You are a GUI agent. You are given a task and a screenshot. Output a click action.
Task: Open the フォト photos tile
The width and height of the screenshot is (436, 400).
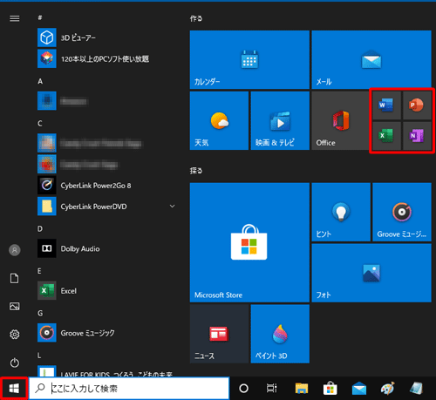click(371, 273)
